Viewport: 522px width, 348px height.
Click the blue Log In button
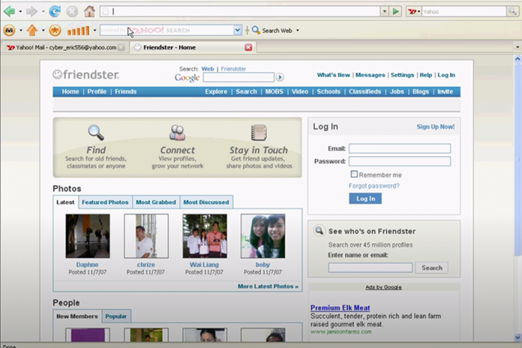(x=365, y=198)
